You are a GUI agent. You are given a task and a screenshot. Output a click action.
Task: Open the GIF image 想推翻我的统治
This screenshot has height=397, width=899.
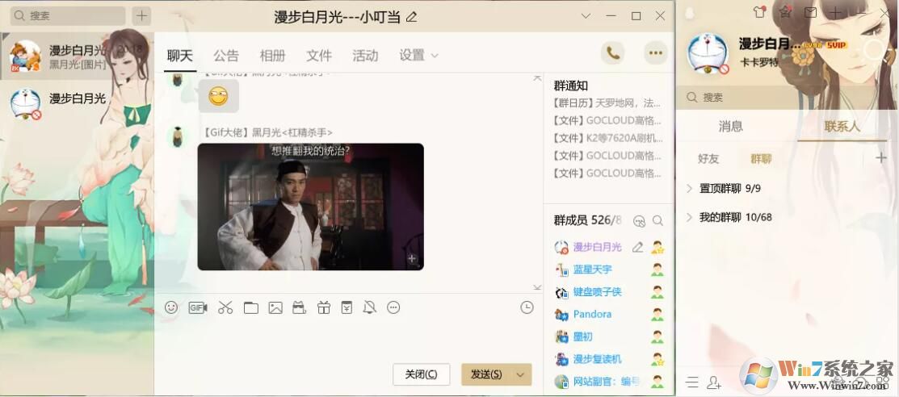tap(311, 207)
